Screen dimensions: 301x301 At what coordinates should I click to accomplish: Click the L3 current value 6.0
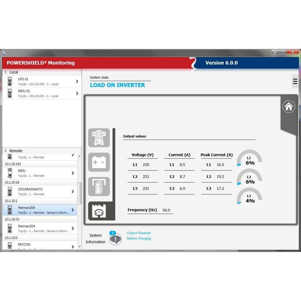click(182, 188)
